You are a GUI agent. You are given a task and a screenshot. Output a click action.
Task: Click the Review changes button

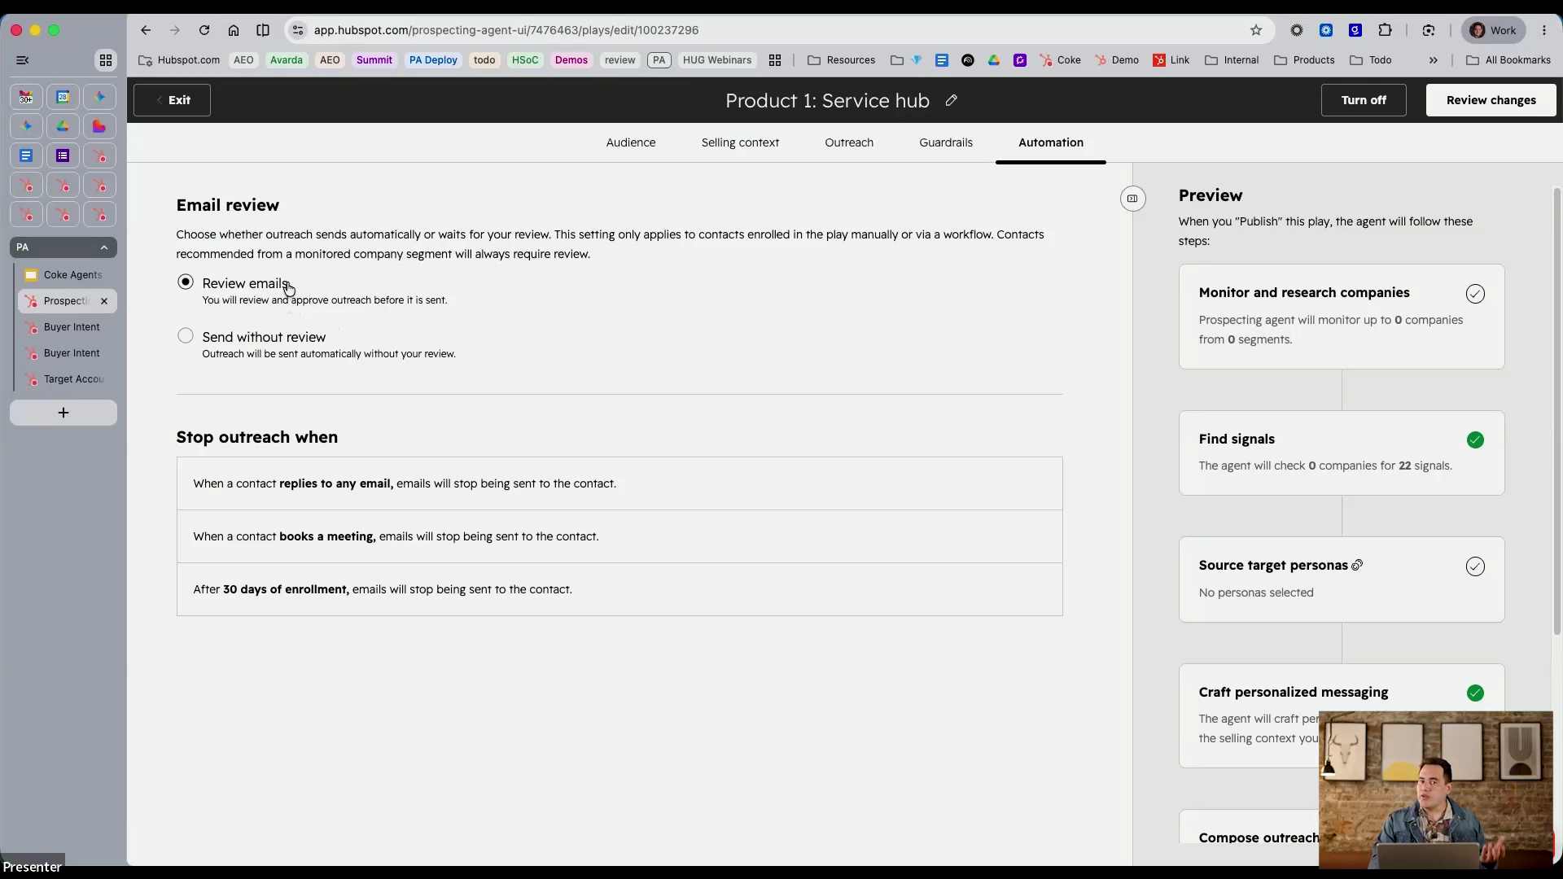(x=1491, y=100)
